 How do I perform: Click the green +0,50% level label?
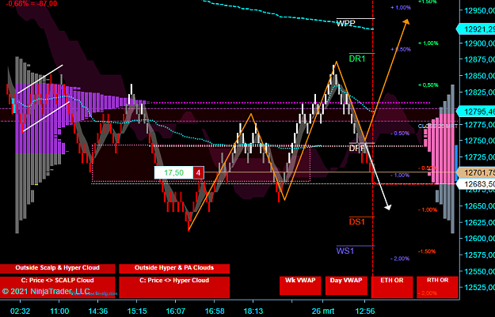tap(428, 85)
